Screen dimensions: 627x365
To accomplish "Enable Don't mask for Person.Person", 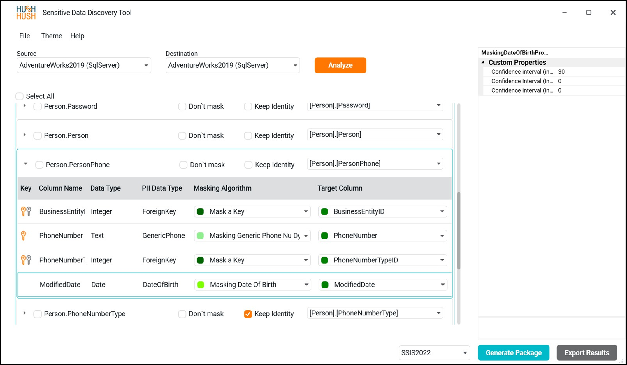I will point(182,135).
